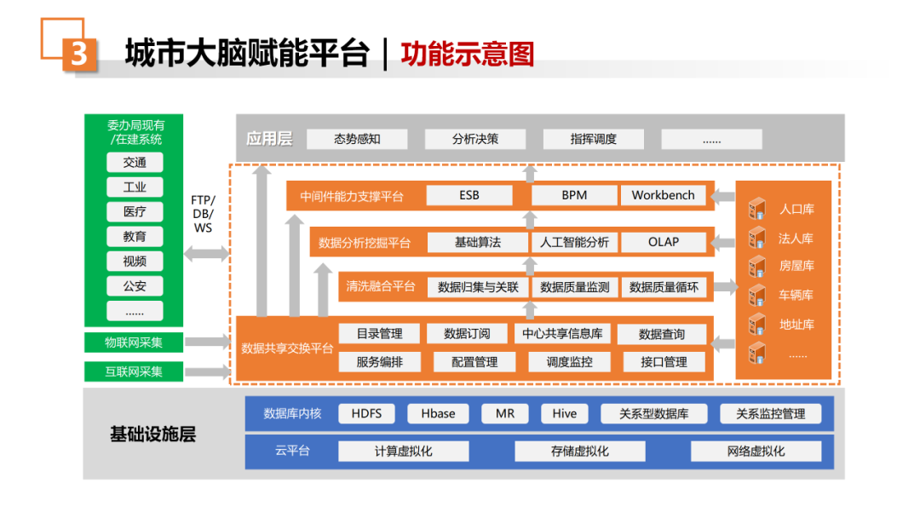Select the Workbench box
Image resolution: width=920 pixels, height=518 pixels.
point(663,195)
